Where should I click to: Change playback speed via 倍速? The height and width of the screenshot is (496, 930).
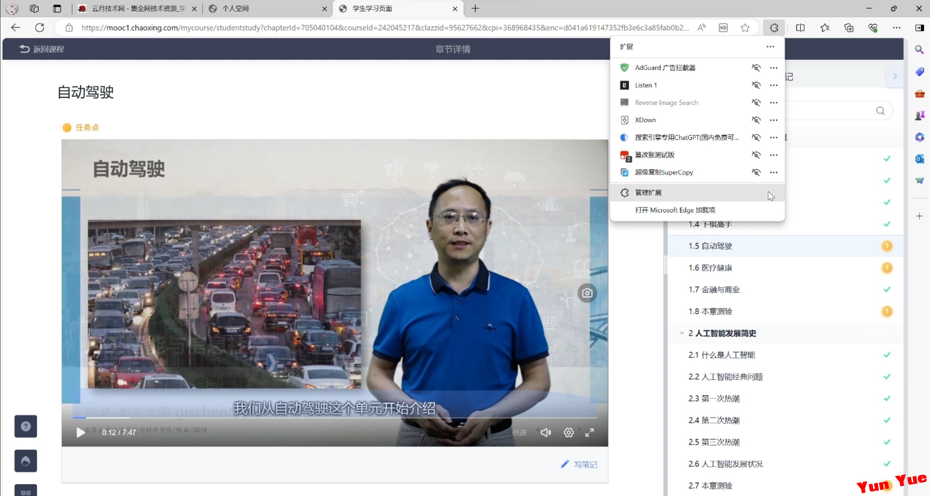tap(519, 432)
